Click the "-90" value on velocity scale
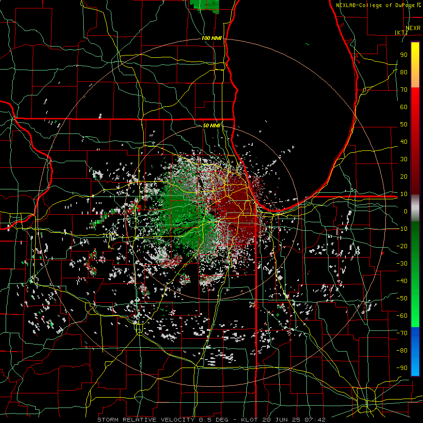The width and height of the screenshot is (423, 423). (x=402, y=368)
